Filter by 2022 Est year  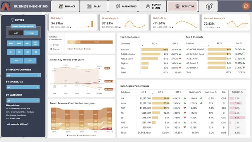pyautogui.click(x=36, y=43)
